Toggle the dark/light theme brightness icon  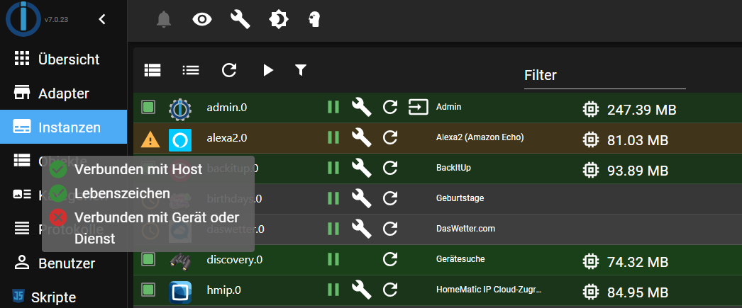[278, 19]
